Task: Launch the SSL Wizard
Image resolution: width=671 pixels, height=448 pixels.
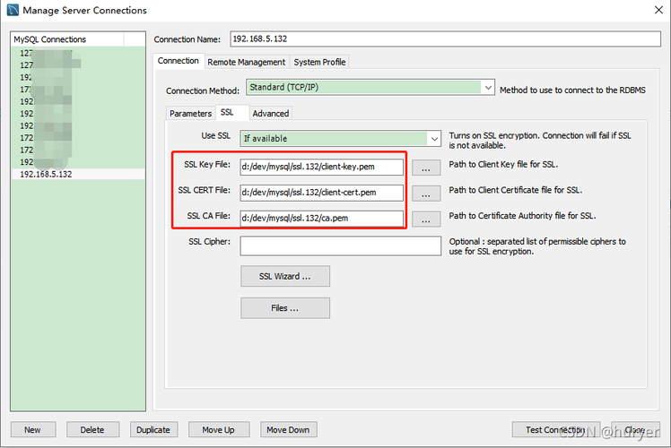Action: tap(285, 276)
